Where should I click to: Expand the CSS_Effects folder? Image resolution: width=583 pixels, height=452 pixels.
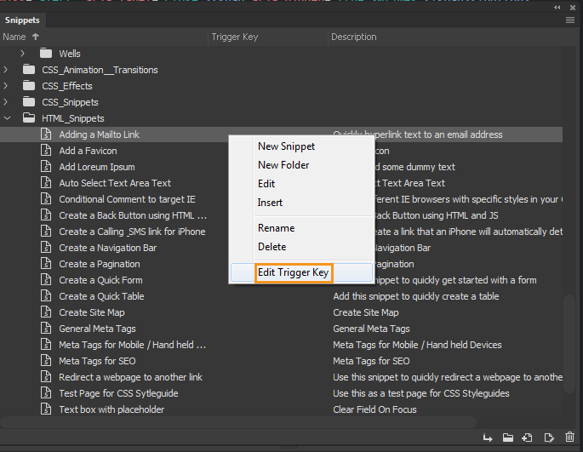(7, 86)
